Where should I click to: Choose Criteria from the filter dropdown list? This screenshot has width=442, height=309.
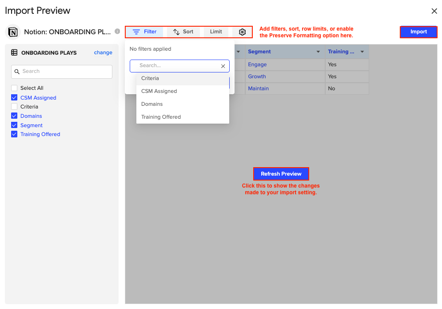(150, 78)
